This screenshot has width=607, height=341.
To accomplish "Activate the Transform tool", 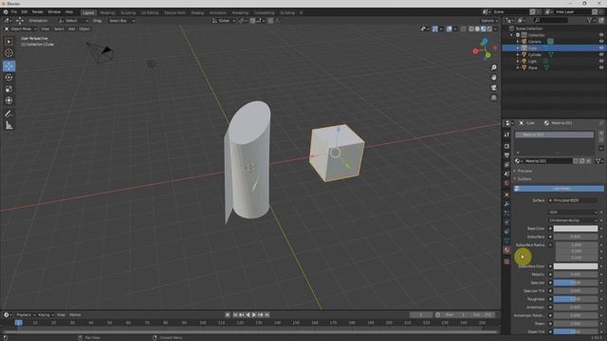I will (x=9, y=100).
